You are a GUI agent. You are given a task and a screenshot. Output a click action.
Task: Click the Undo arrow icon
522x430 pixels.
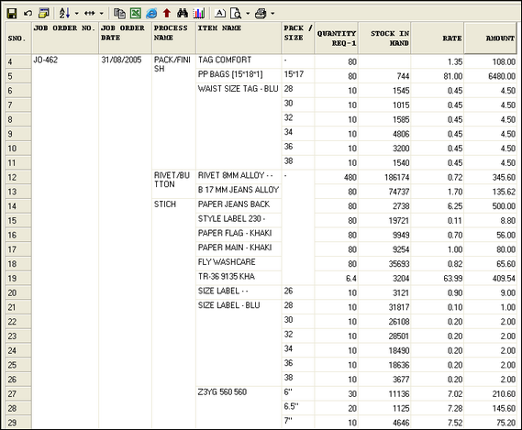tap(28, 14)
